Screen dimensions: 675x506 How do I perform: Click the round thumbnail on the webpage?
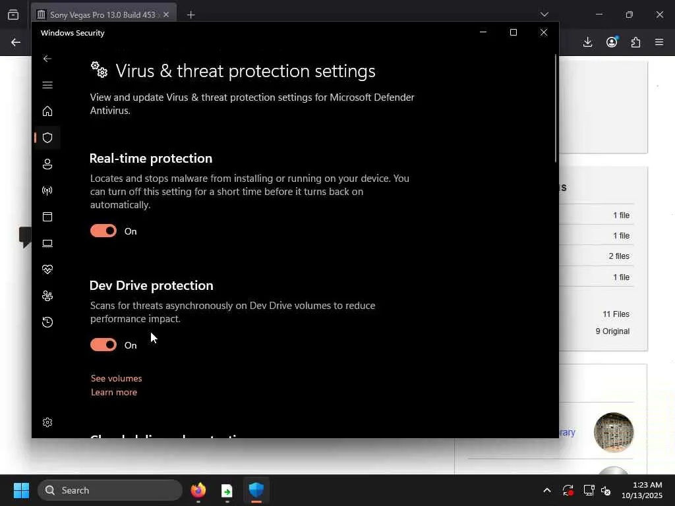(614, 433)
